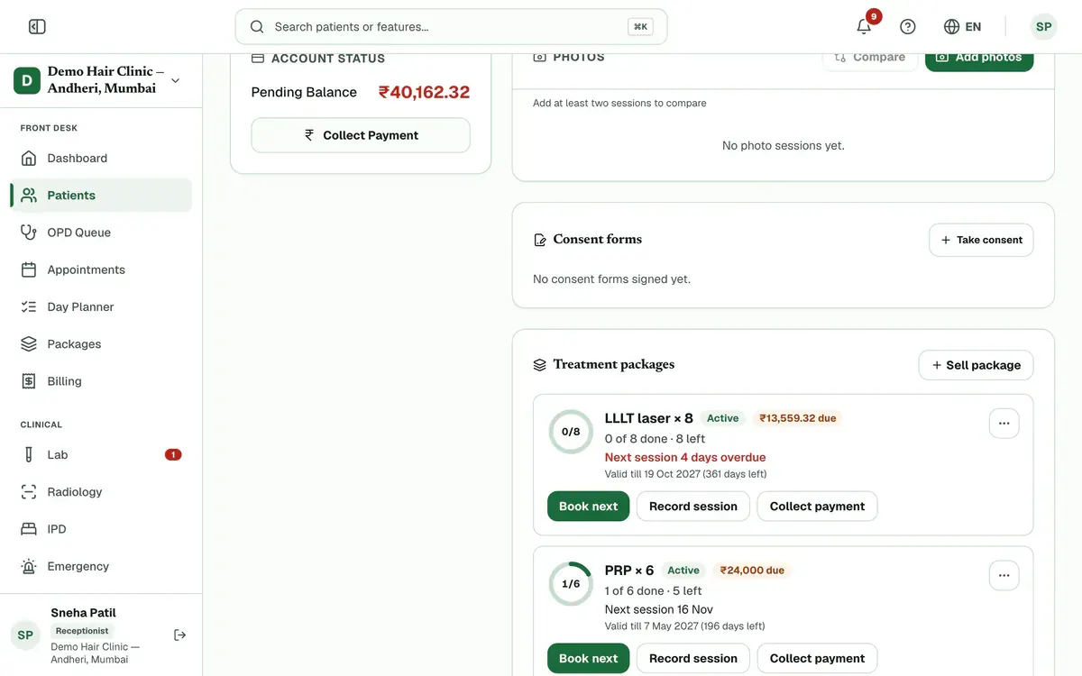Click the globe language icon
The image size is (1082, 676).
(x=951, y=27)
